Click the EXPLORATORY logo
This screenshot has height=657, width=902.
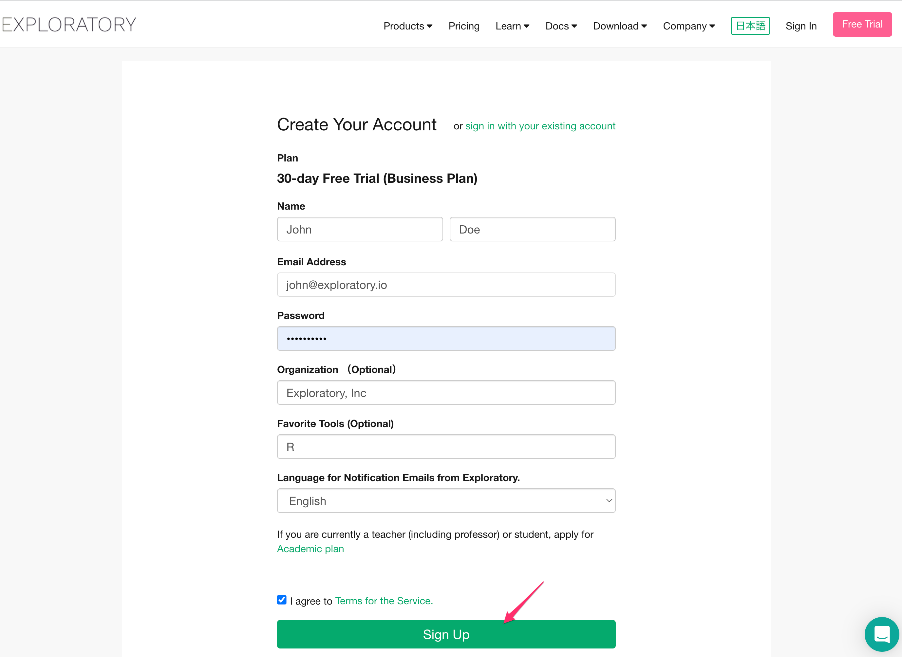[69, 24]
